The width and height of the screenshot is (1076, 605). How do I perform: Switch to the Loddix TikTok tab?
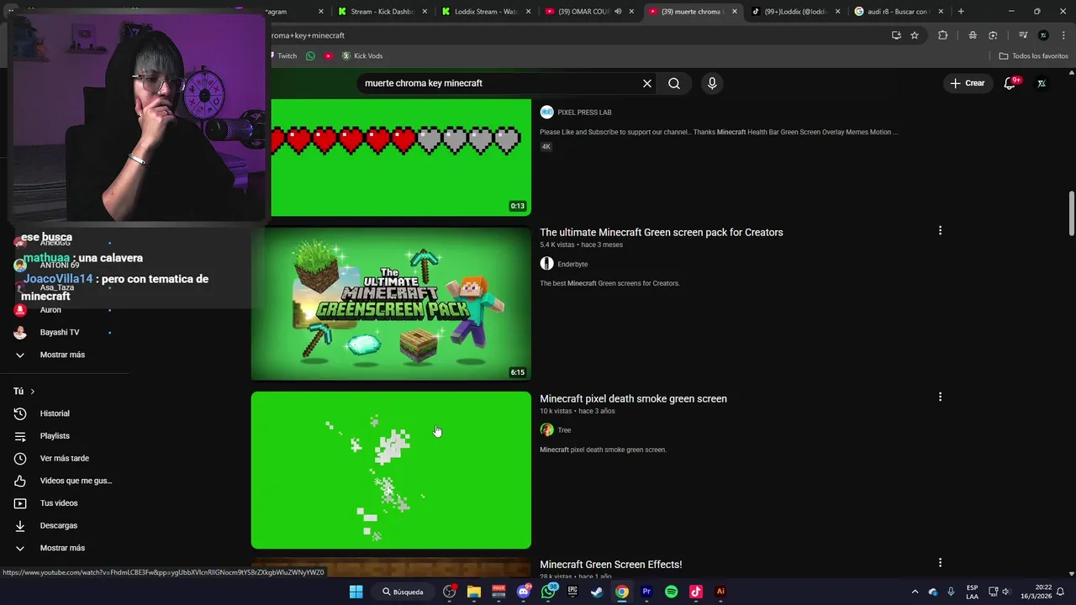coord(795,12)
